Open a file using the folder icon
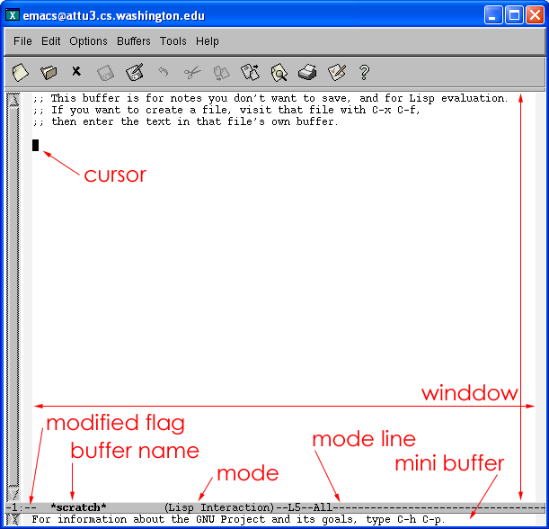549x529 pixels. pos(49,73)
